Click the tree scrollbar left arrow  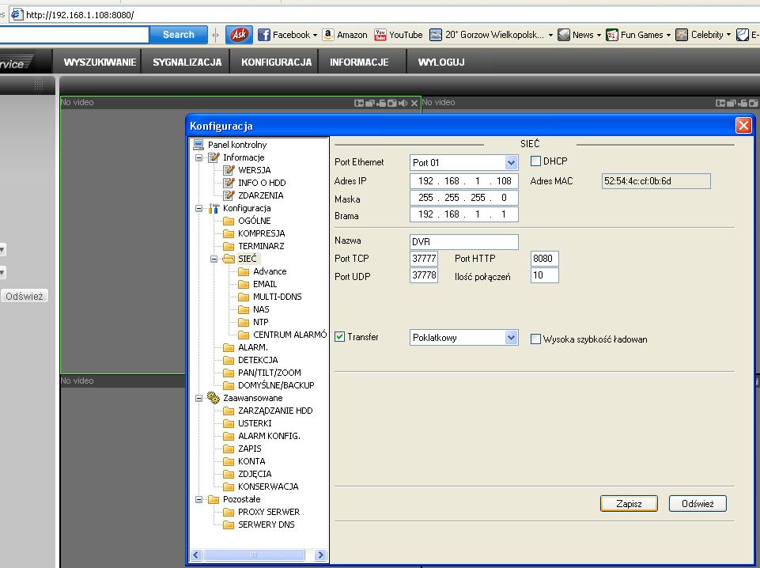[x=196, y=555]
